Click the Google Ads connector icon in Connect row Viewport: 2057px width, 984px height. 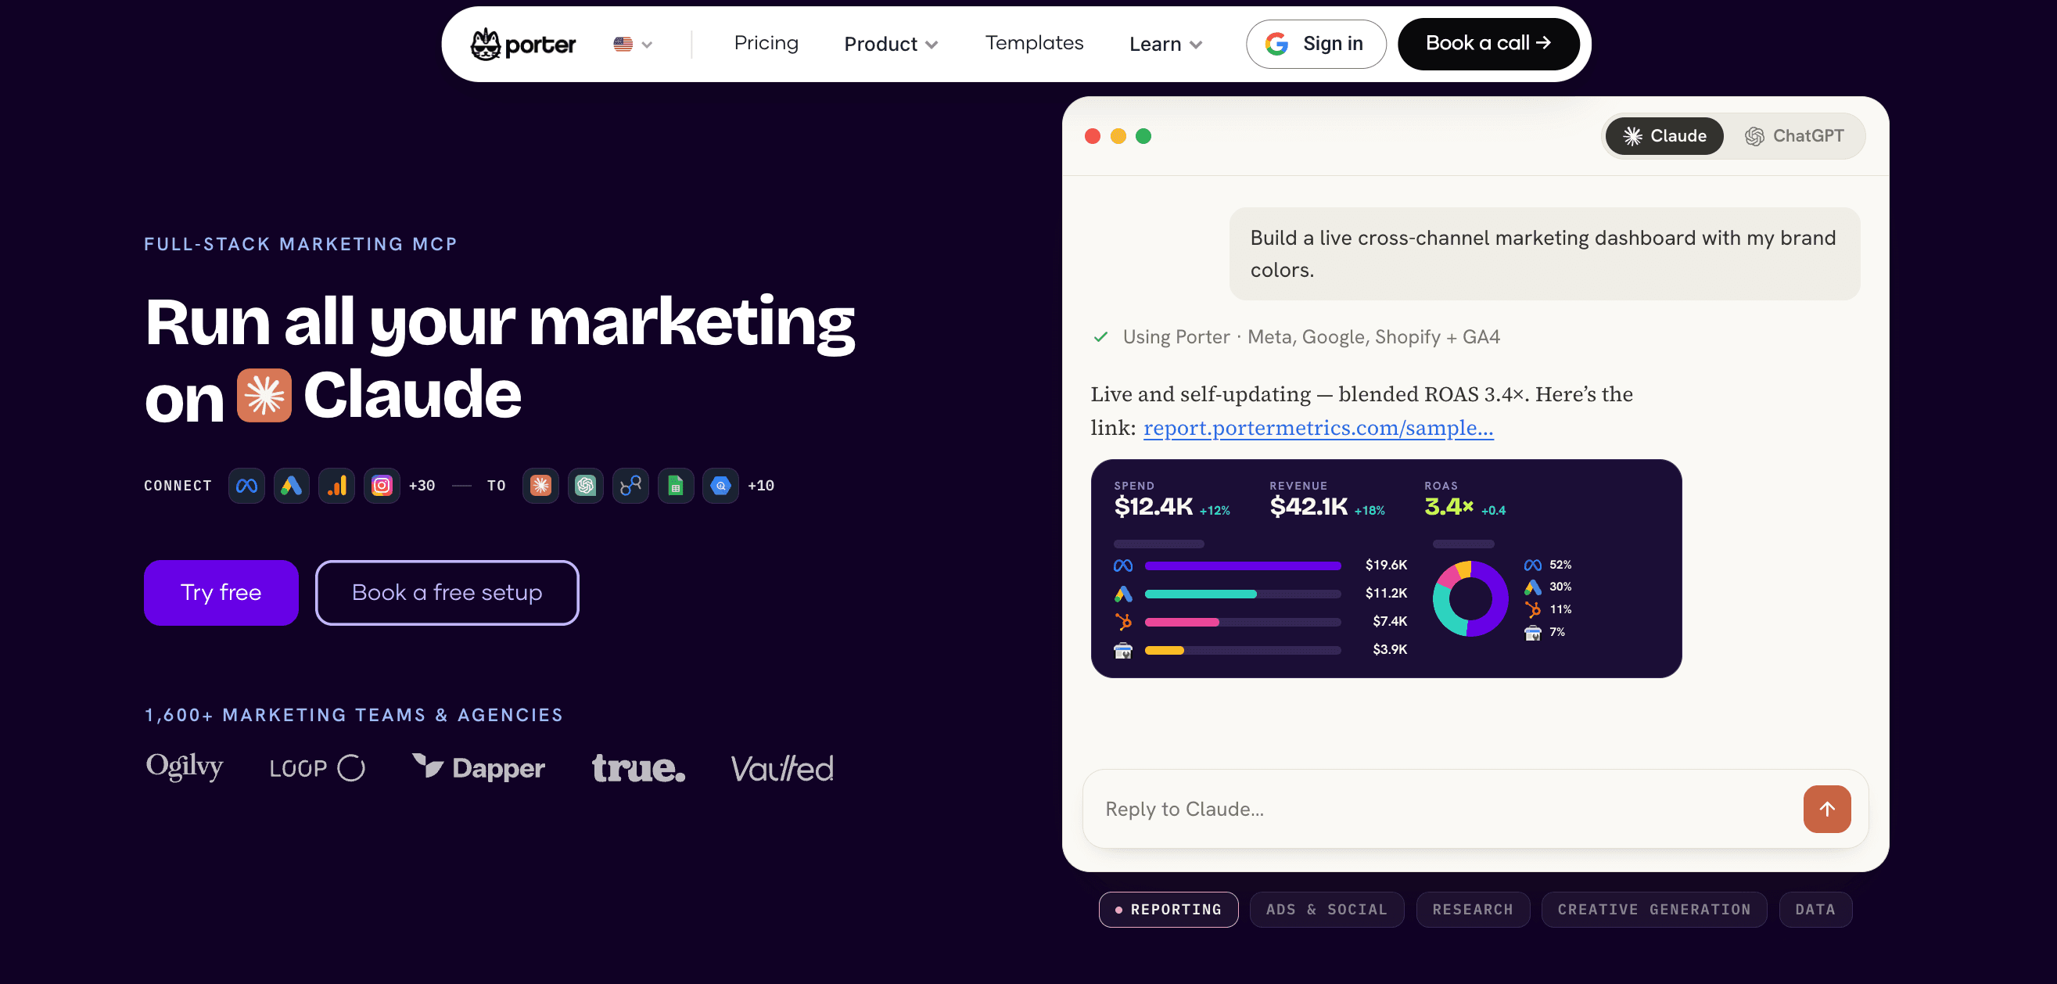tap(292, 486)
